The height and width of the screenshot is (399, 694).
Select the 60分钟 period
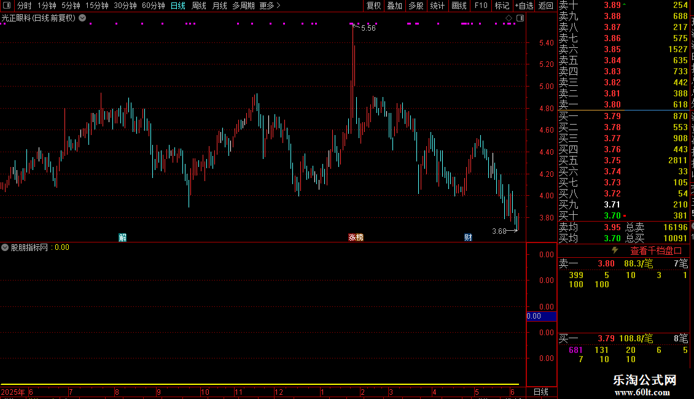coord(153,6)
